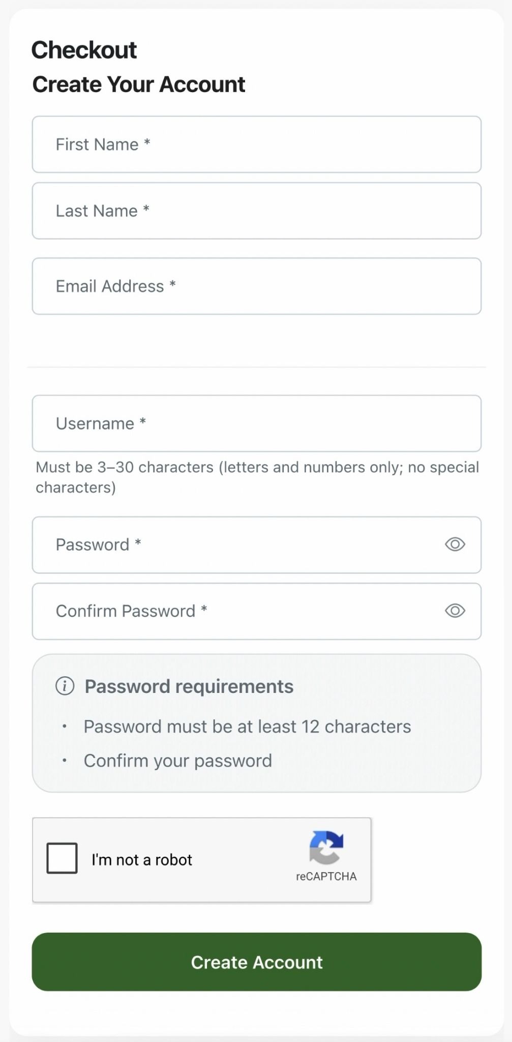
Task: Select the Last Name input field
Action: coord(257,211)
